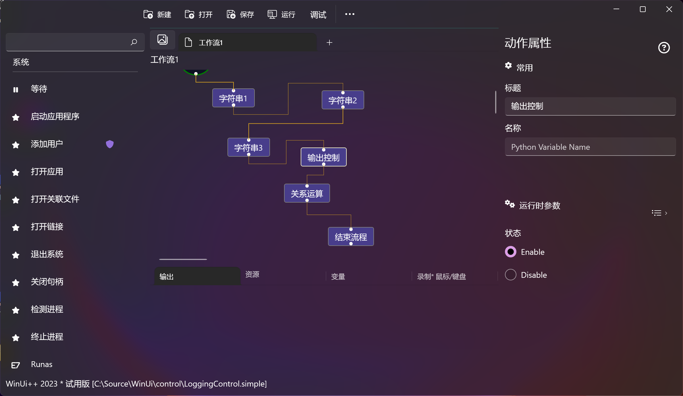Switch to the 变量 tab
This screenshot has width=683, height=396.
click(x=338, y=277)
